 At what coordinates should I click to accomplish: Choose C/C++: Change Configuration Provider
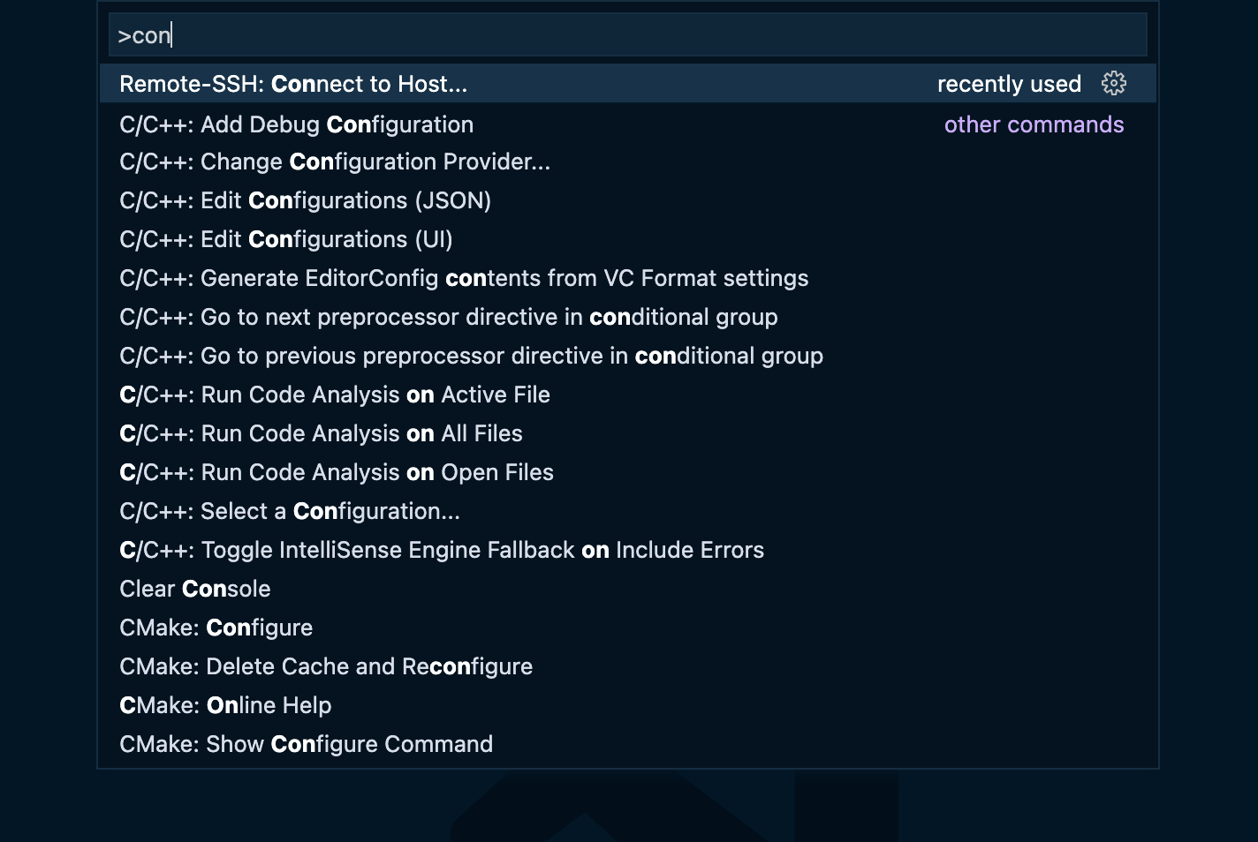coord(628,162)
